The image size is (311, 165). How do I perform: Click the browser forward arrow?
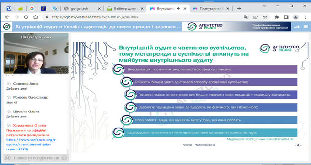pyautogui.click(x=16, y=17)
